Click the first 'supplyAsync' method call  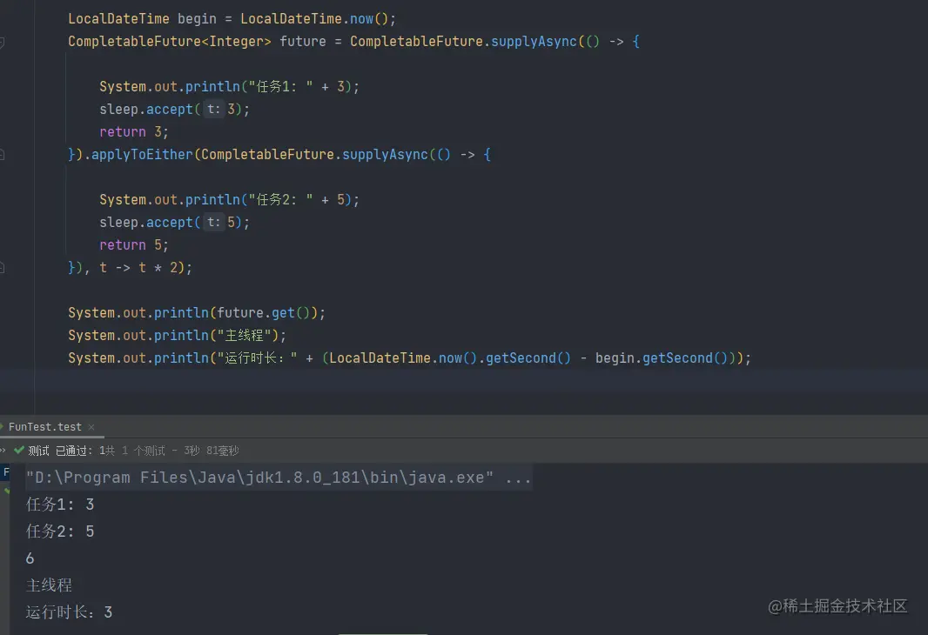click(534, 42)
